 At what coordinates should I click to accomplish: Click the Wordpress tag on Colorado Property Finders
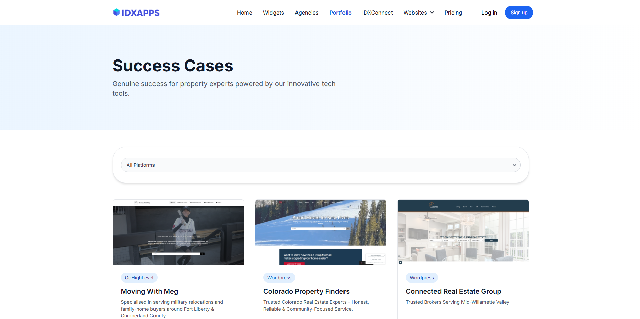pyautogui.click(x=279, y=278)
